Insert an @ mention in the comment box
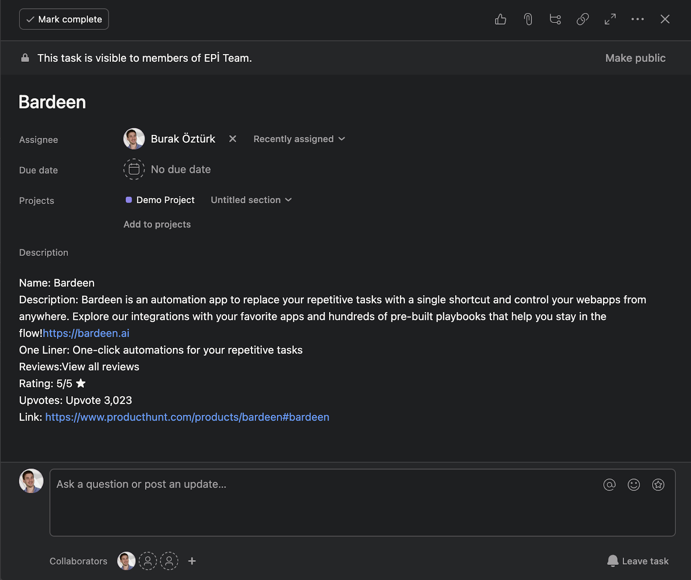 (x=609, y=484)
